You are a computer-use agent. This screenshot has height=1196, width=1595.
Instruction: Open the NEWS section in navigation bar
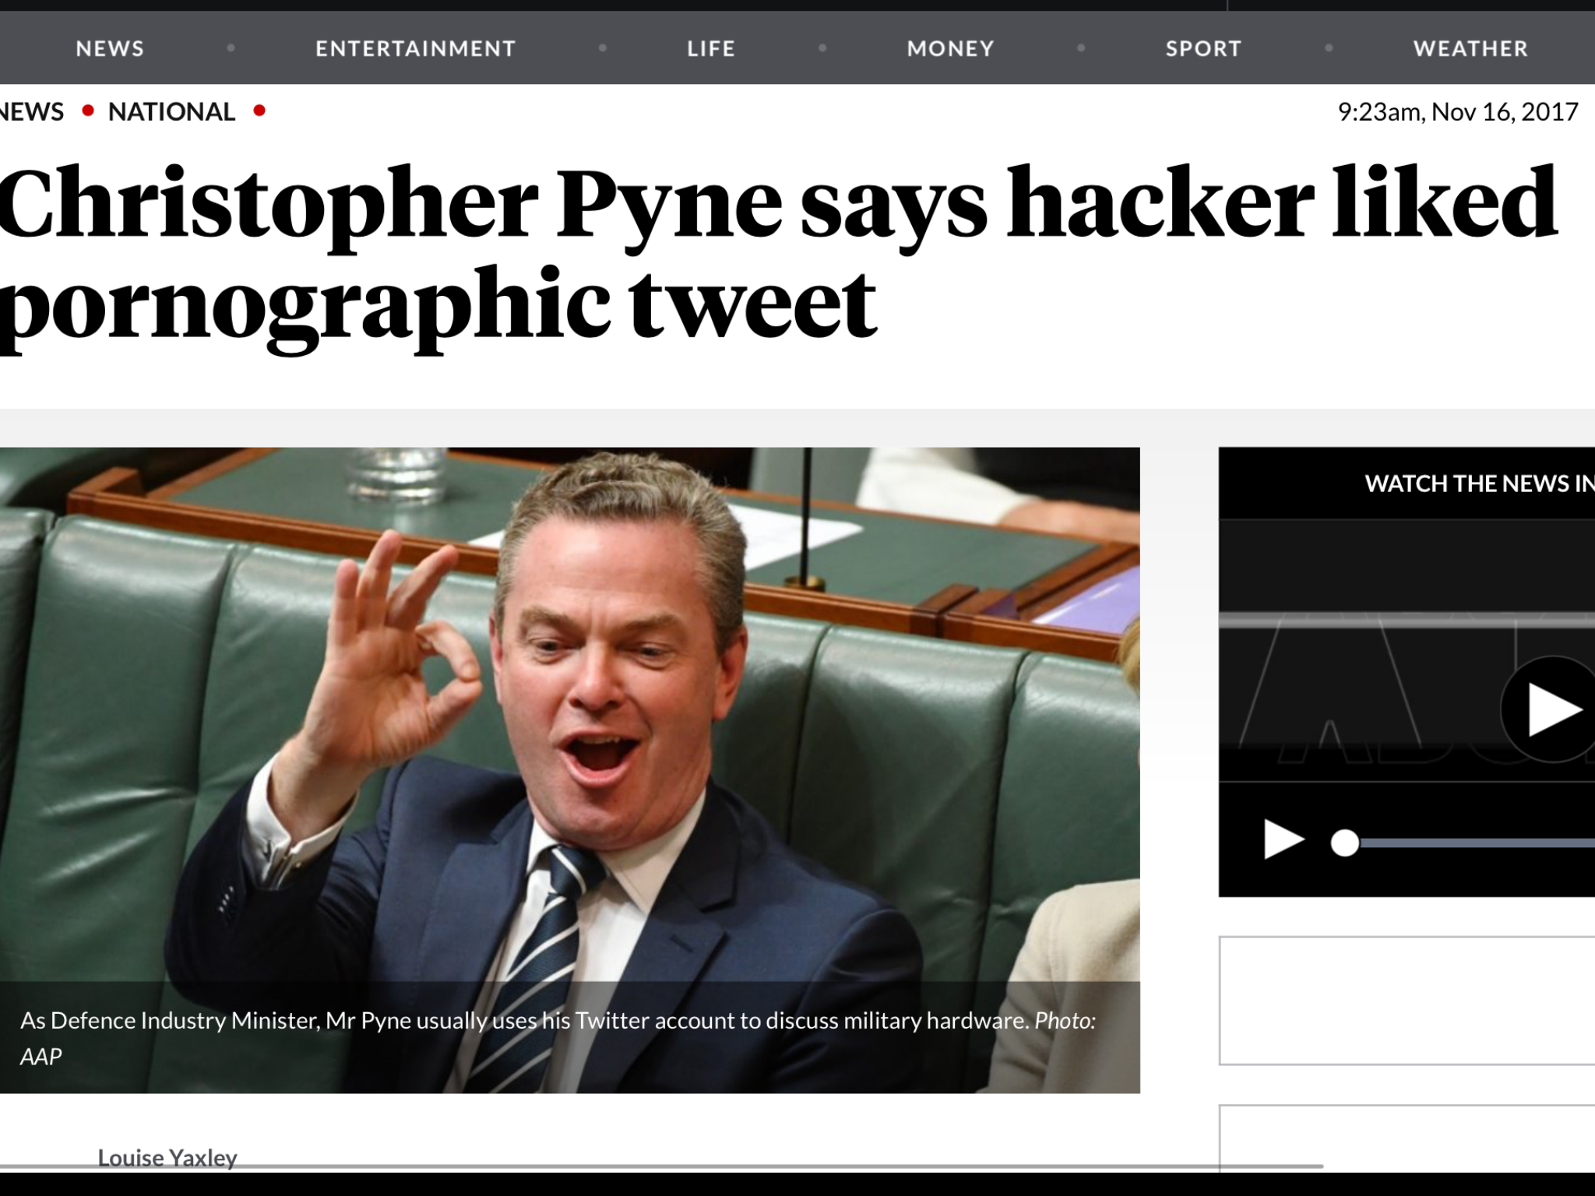coord(110,48)
